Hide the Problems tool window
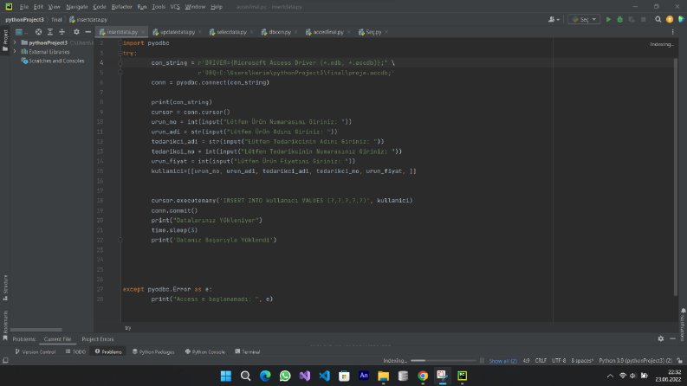Viewport: 687px width, 386px height. [x=672, y=338]
